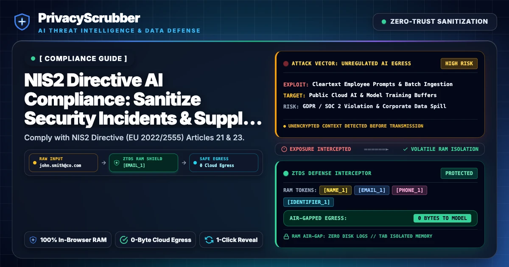Click the ZTDS Defense Interceptor heading
Screen dimensions: 509x267
(331, 173)
